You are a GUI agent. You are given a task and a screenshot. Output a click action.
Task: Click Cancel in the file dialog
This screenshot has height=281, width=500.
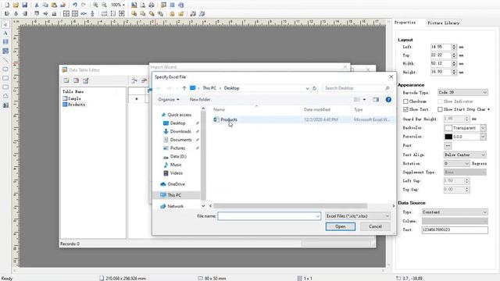pyautogui.click(x=375, y=226)
